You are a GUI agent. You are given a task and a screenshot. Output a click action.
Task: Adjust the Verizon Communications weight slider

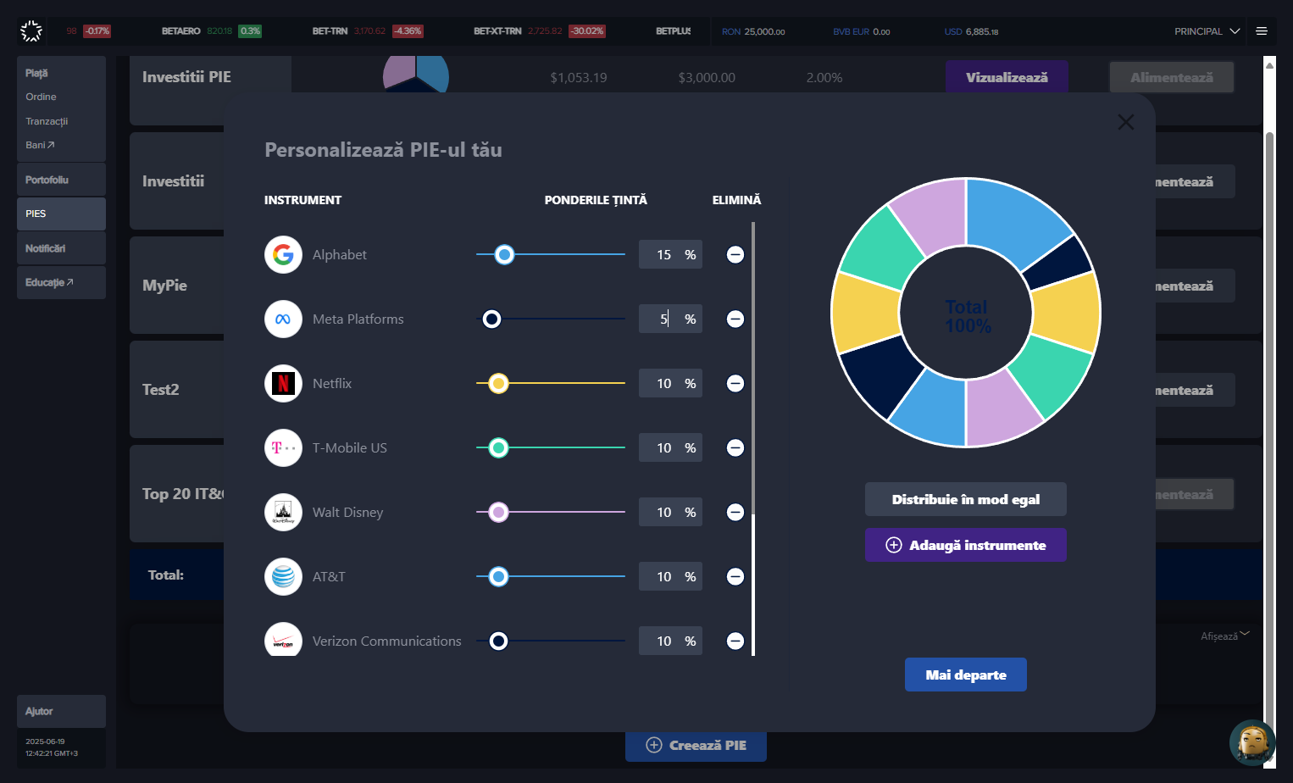[x=551, y=641]
